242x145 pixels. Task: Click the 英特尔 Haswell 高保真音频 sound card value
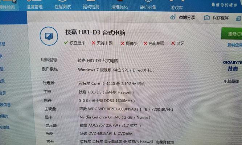(x=127, y=142)
